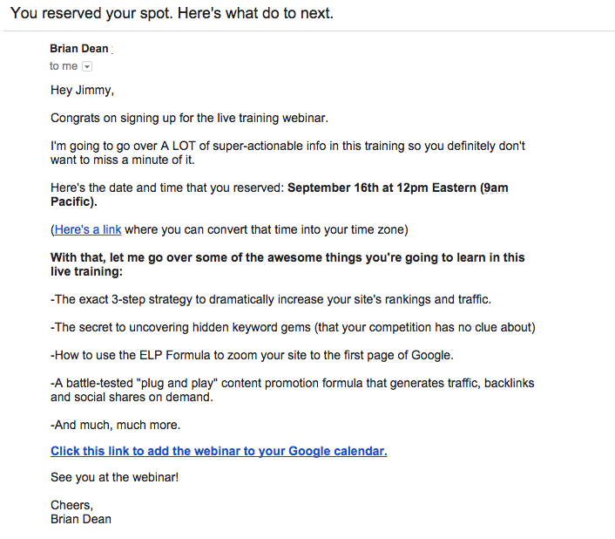The height and width of the screenshot is (539, 615).
Task: Click the "to me" recipient text
Action: point(64,66)
